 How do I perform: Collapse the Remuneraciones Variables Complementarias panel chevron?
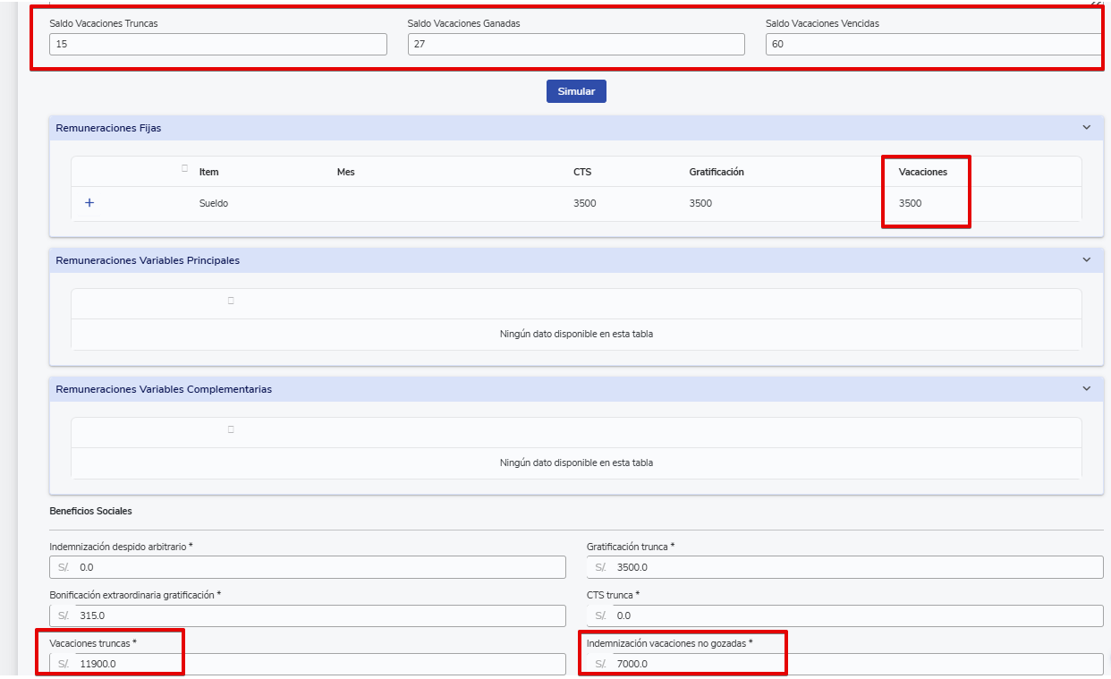1086,389
